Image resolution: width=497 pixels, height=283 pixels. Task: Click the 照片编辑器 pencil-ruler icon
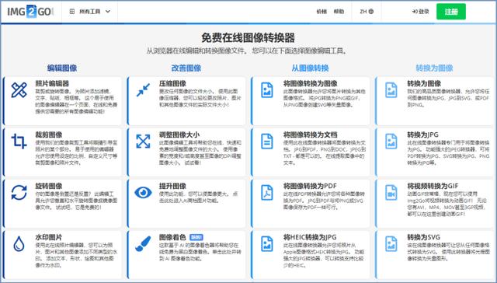coord(19,90)
